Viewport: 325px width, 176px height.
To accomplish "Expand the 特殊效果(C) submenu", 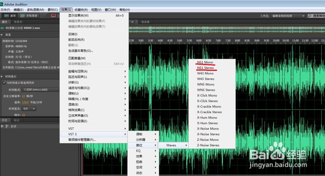I will point(94,110).
